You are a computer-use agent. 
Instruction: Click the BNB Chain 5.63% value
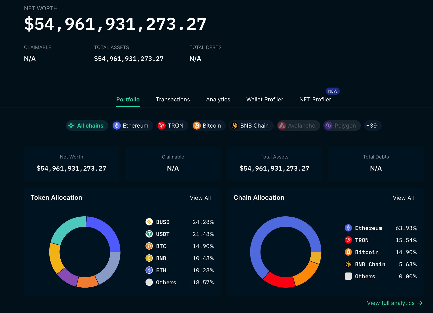(408, 264)
